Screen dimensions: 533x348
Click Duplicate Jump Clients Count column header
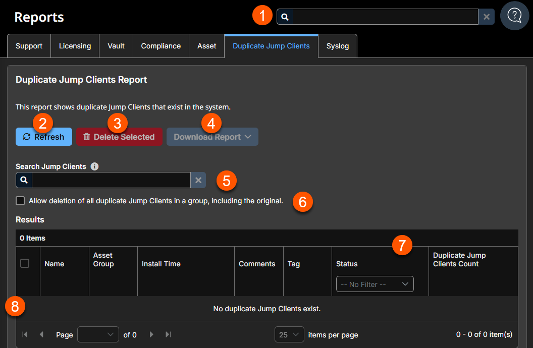coord(459,260)
